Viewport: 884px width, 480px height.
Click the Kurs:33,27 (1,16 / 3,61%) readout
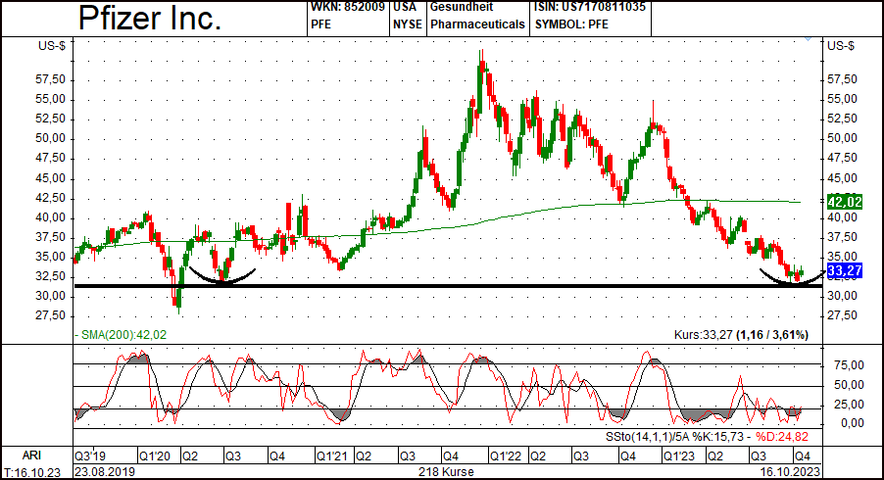click(x=741, y=335)
